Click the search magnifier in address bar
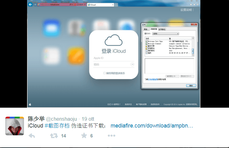This screenshot has width=229, height=148. [x=70, y=5]
